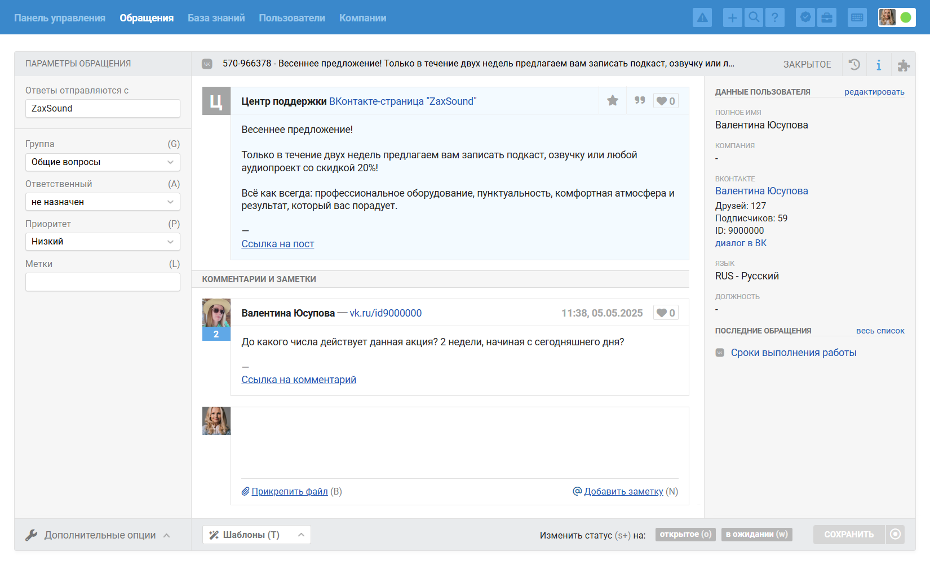The width and height of the screenshot is (930, 565).
Task: Open ticket history clock icon
Action: (x=854, y=64)
